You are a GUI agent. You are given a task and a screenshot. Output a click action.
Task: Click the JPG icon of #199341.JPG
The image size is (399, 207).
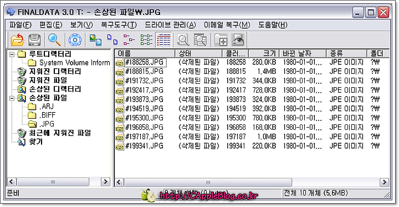click(x=120, y=146)
